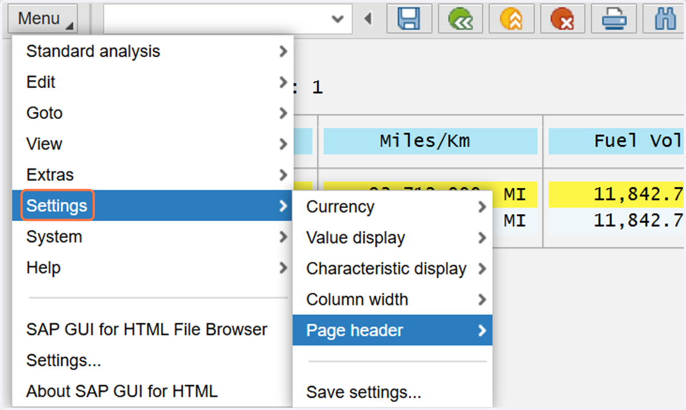The width and height of the screenshot is (686, 410).
Task: Expand chevron next to Standard analysis
Action: pyautogui.click(x=283, y=51)
